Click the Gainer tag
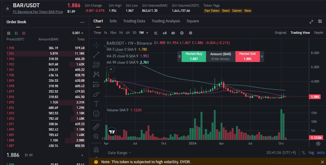Viewport: 326px width, 165px height. (237, 11)
